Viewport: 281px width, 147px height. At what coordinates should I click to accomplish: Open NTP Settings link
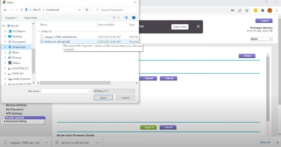click(14, 114)
